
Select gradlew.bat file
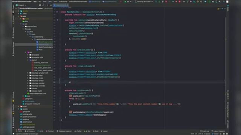26,122
